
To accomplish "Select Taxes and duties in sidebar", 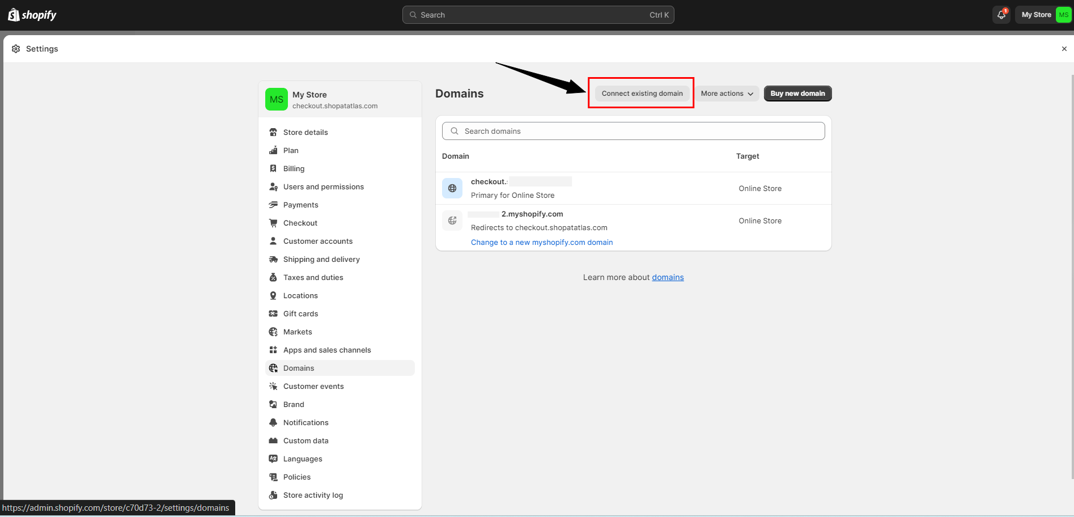I will pyautogui.click(x=313, y=277).
